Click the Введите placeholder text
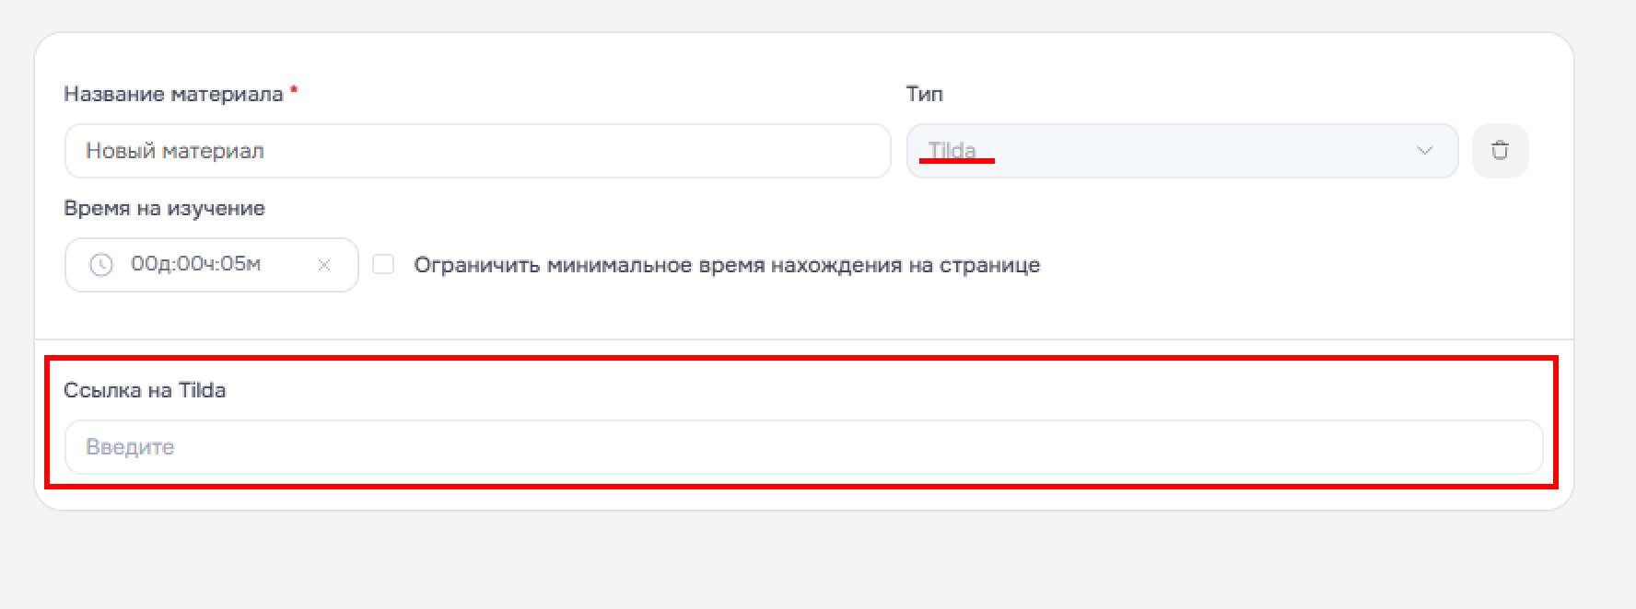 click(130, 447)
